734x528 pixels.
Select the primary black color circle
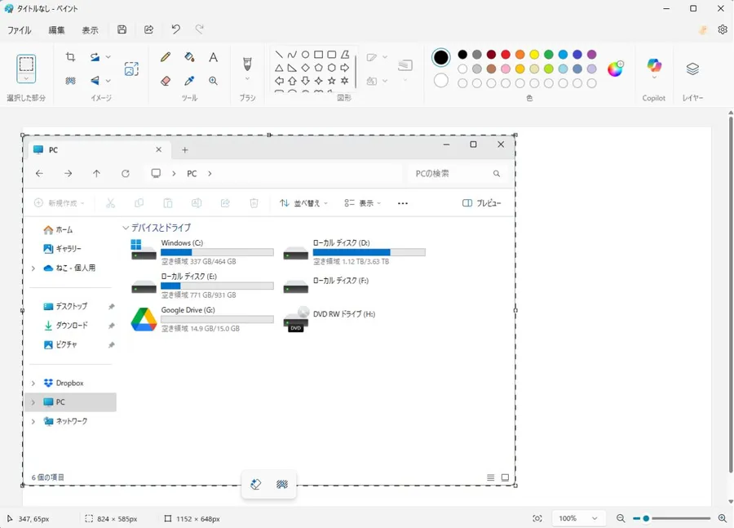[x=441, y=57]
